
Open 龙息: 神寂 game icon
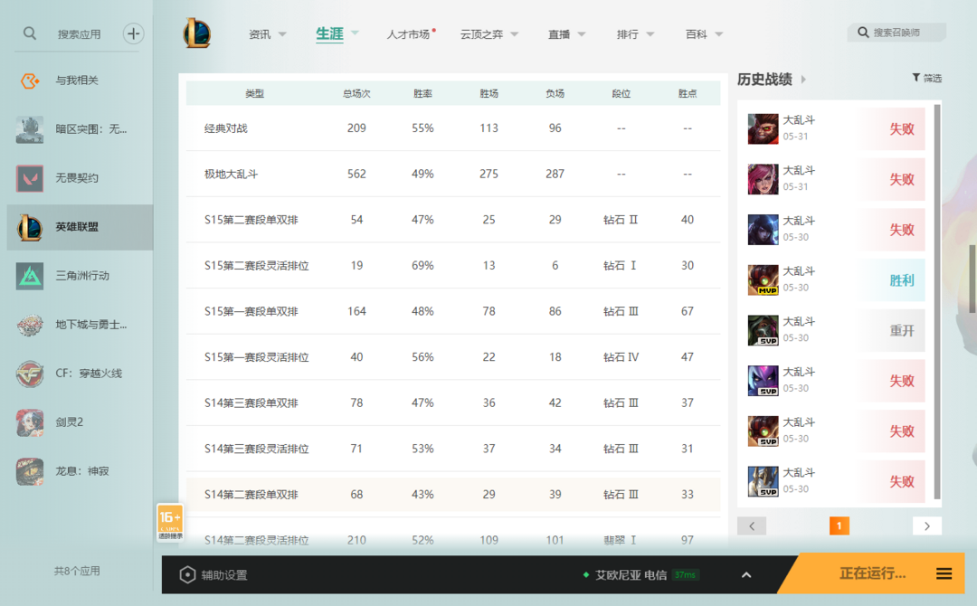click(x=30, y=471)
